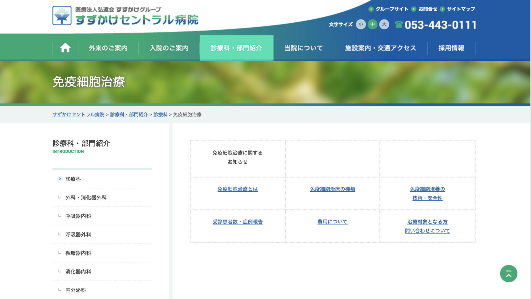Click the green back-to-top arrow button
Image resolution: width=531 pixels, height=299 pixels.
point(509,274)
